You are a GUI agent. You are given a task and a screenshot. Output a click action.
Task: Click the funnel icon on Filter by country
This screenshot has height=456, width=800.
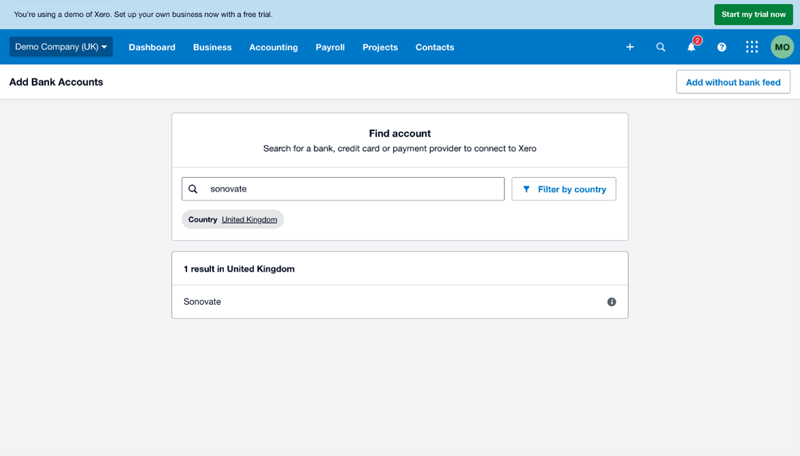526,189
